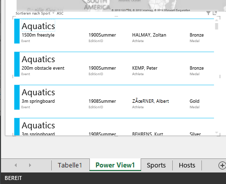Click the previous sheet navigation arrow

16,165
